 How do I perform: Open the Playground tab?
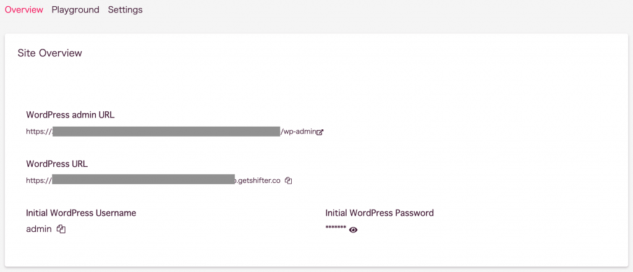(x=75, y=10)
